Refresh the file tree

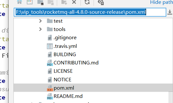tap(87, 2)
